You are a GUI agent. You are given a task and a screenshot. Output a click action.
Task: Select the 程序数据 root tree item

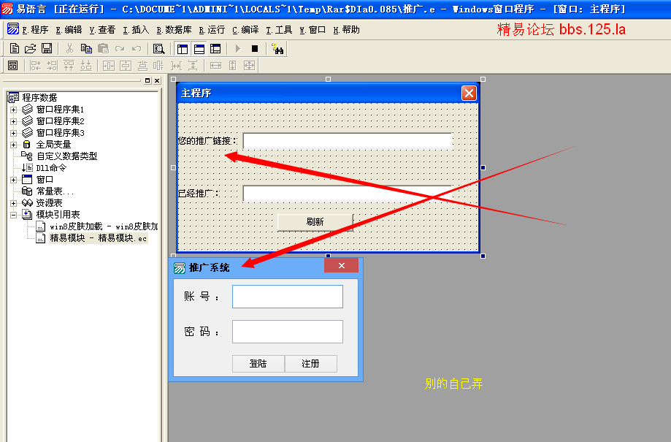pos(39,98)
